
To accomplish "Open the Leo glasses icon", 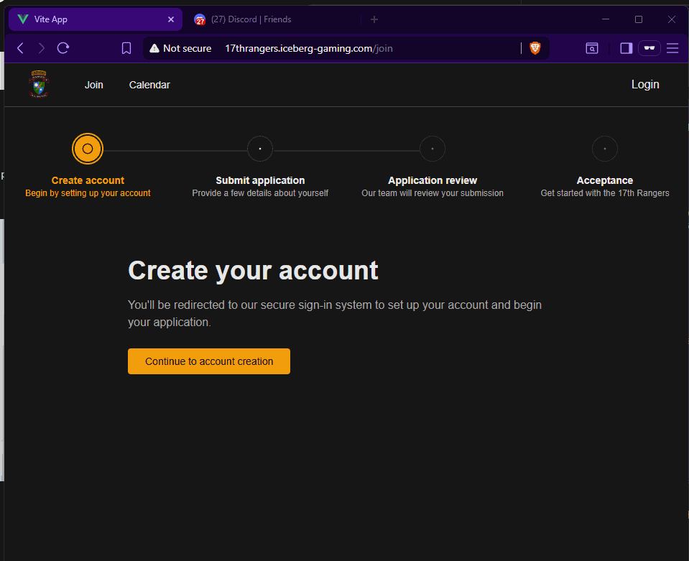I will click(649, 48).
